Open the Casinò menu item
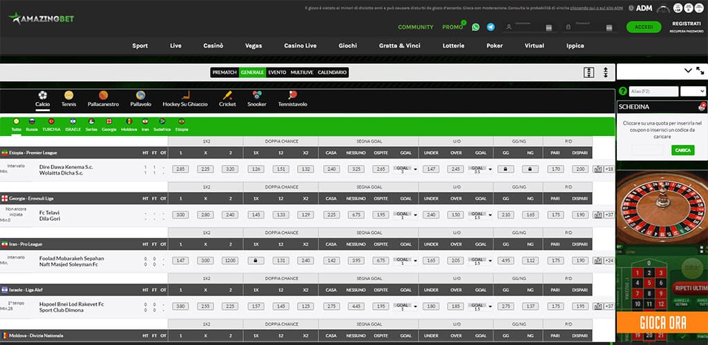This screenshot has height=345, width=708. (213, 46)
